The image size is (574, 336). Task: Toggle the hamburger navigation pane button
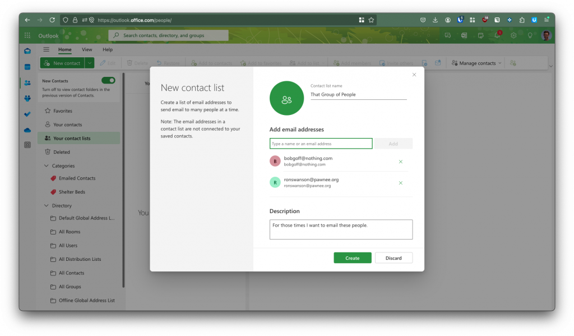(x=47, y=50)
